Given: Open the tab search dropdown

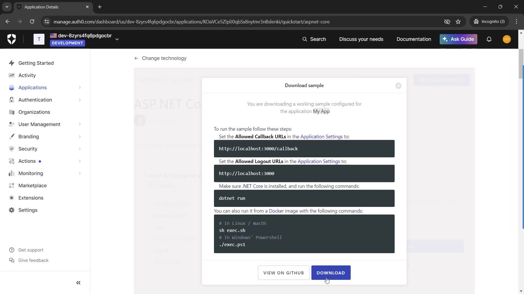Looking at the screenshot, I should tap(7, 7).
